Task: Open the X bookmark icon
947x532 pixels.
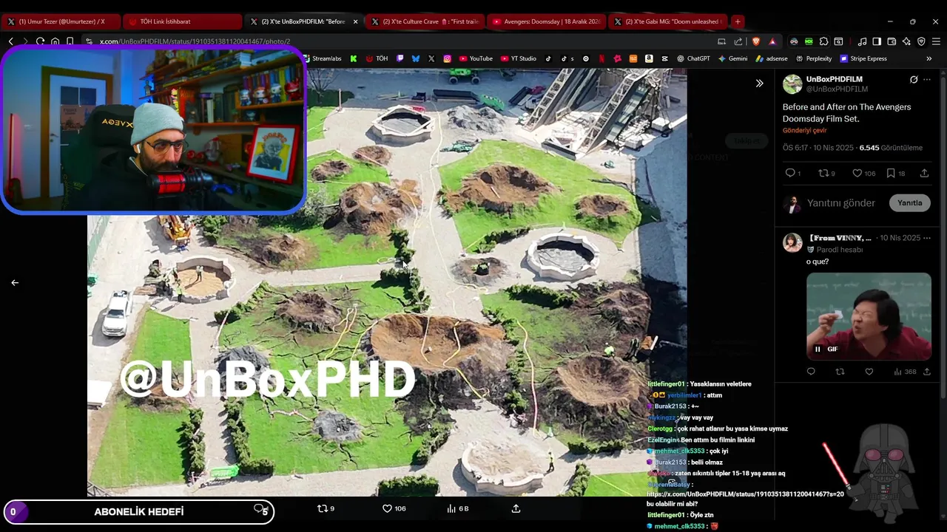Action: 431,58
